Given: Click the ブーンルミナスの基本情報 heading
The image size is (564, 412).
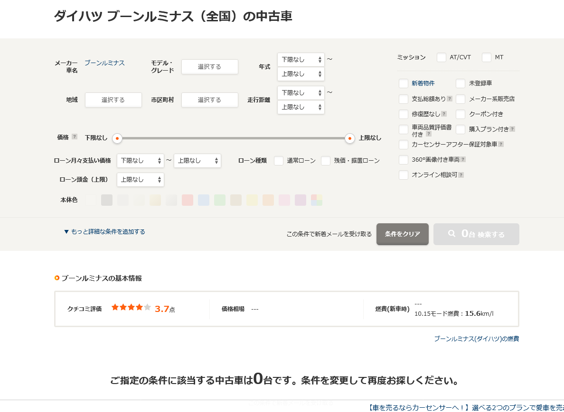Looking at the screenshot, I should pos(102,278).
